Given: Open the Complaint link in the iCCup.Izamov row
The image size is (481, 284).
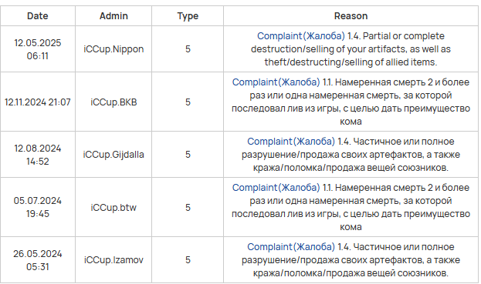Looking at the screenshot, I should pyautogui.click(x=291, y=247).
